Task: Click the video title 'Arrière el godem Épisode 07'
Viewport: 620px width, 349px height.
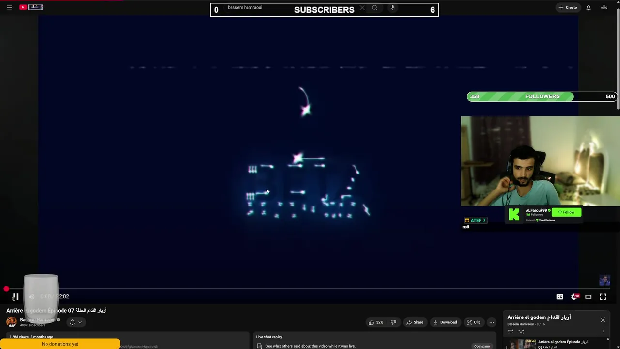Action: [x=56, y=310]
